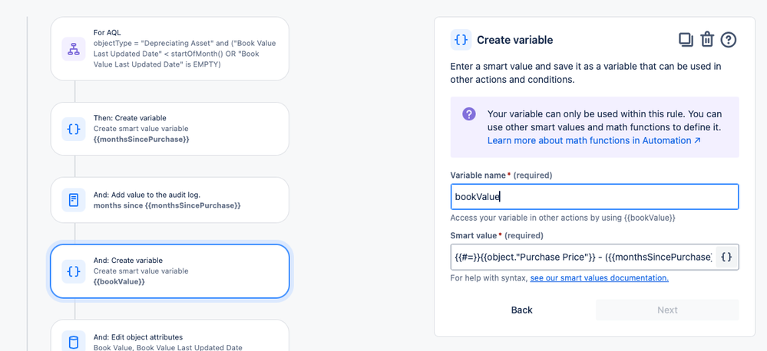Delete the component with the trash icon
This screenshot has width=767, height=351.
[x=707, y=40]
